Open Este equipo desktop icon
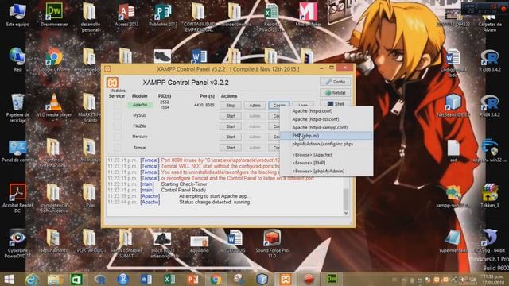 [17, 14]
